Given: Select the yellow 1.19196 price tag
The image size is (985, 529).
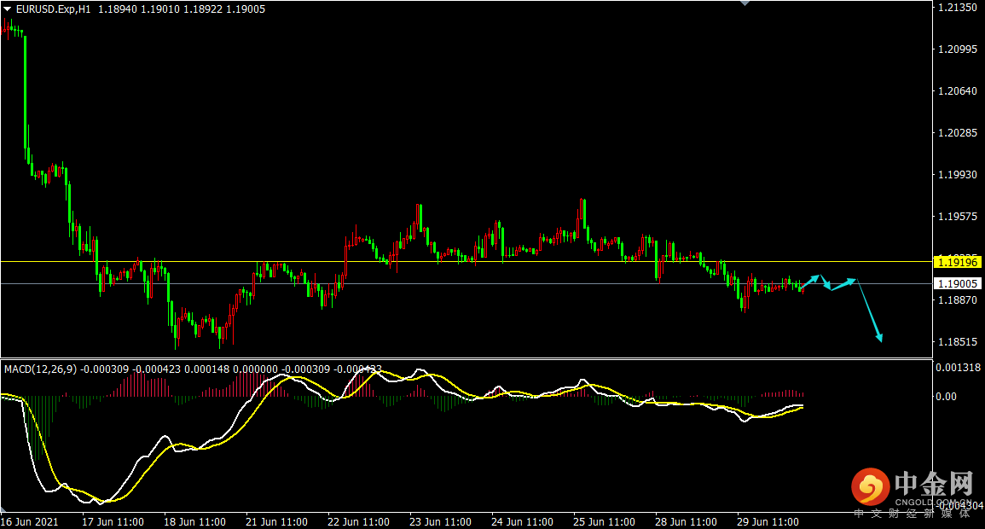Looking at the screenshot, I should [x=956, y=262].
